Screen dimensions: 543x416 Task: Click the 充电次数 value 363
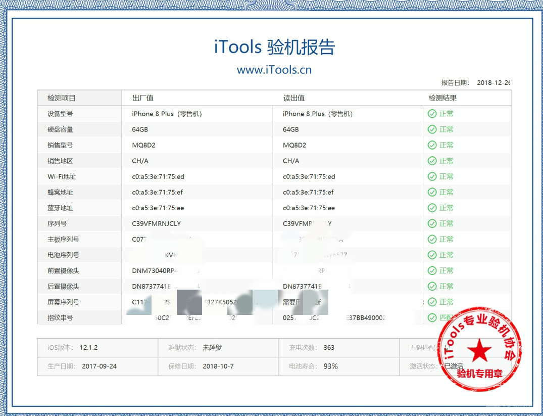pos(329,347)
